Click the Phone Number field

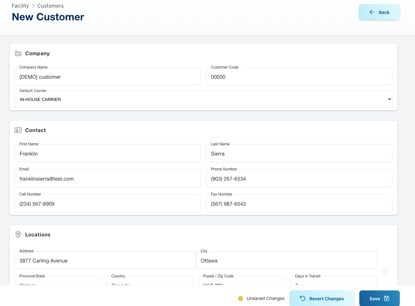click(x=299, y=179)
